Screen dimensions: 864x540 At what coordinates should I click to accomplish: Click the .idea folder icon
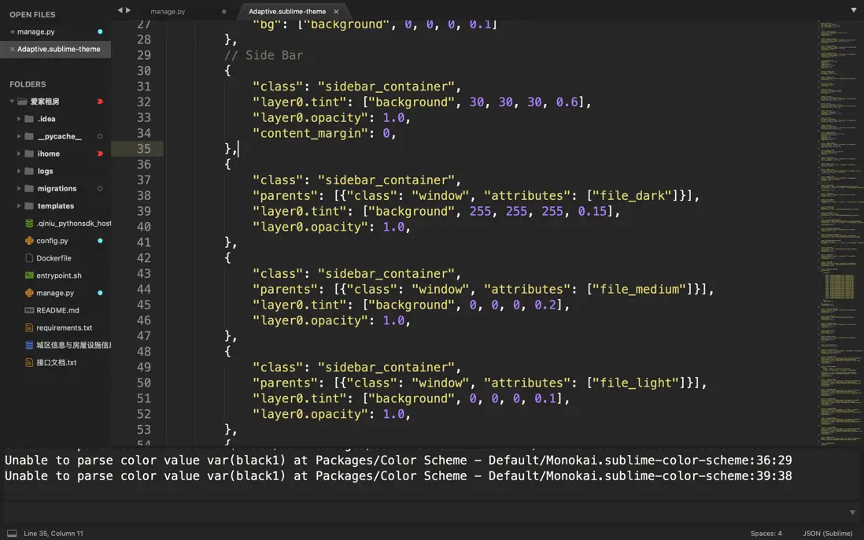tap(29, 119)
